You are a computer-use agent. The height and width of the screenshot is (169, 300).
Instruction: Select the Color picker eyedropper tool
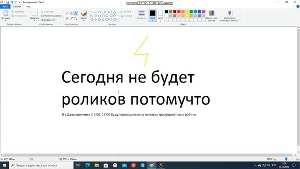tap(71, 19)
